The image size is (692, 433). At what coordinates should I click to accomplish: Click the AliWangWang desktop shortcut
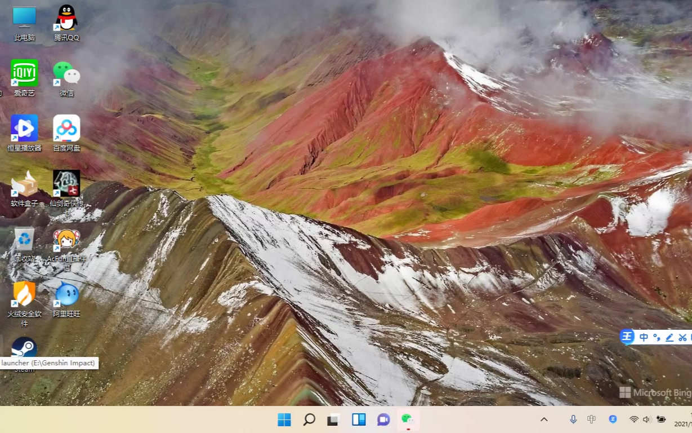click(x=66, y=294)
